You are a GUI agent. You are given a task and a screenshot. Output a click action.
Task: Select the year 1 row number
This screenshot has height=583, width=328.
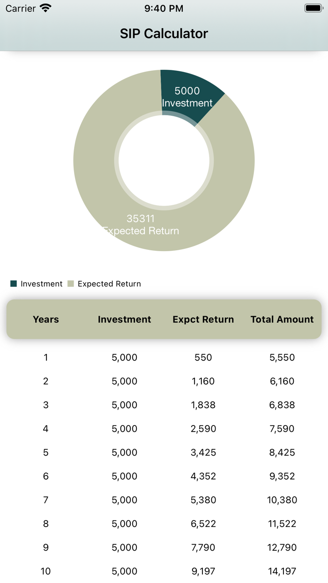pos(46,358)
